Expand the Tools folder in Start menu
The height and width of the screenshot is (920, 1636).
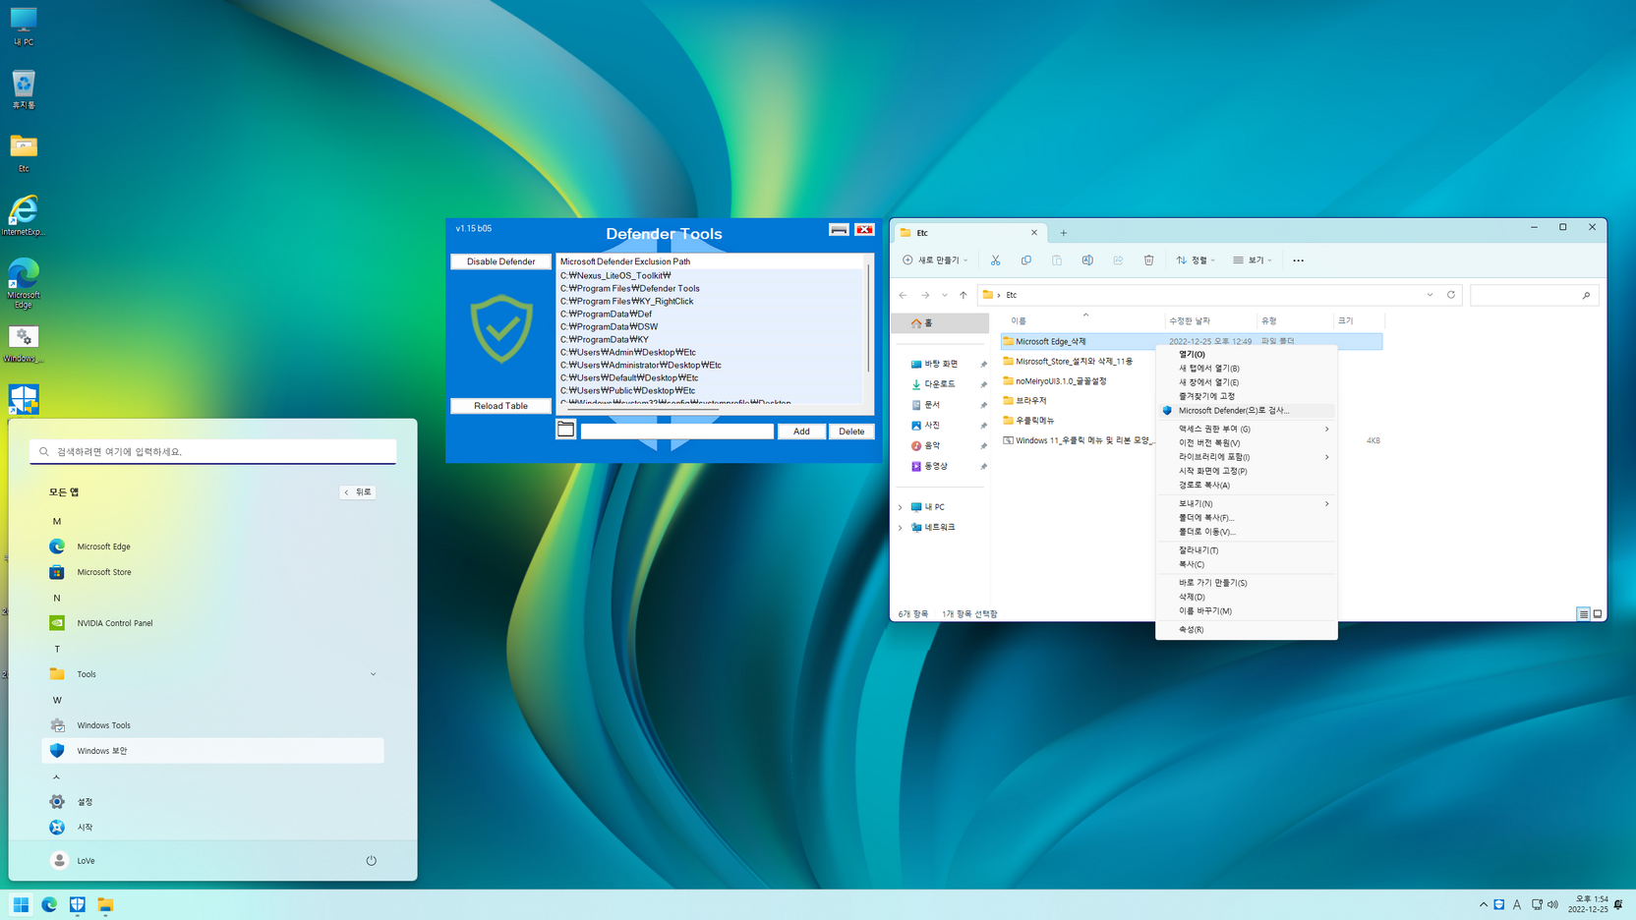pos(373,674)
